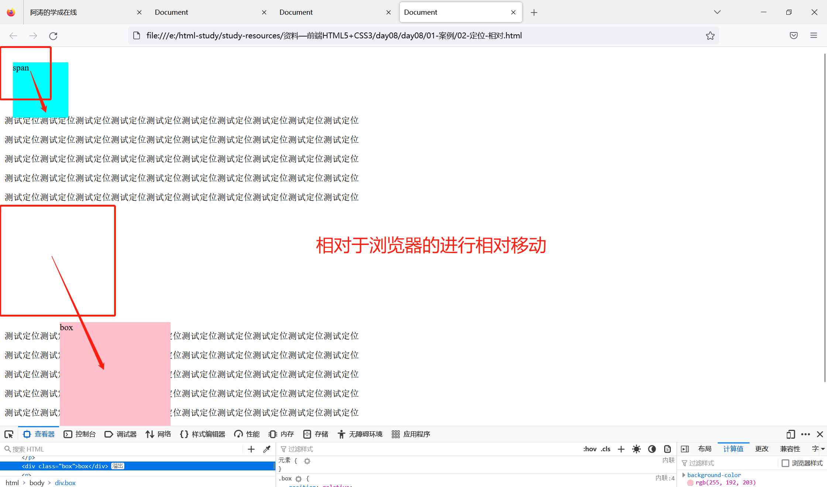Toggle print media simulation icon
Image resolution: width=827 pixels, height=487 pixels.
[x=667, y=449]
